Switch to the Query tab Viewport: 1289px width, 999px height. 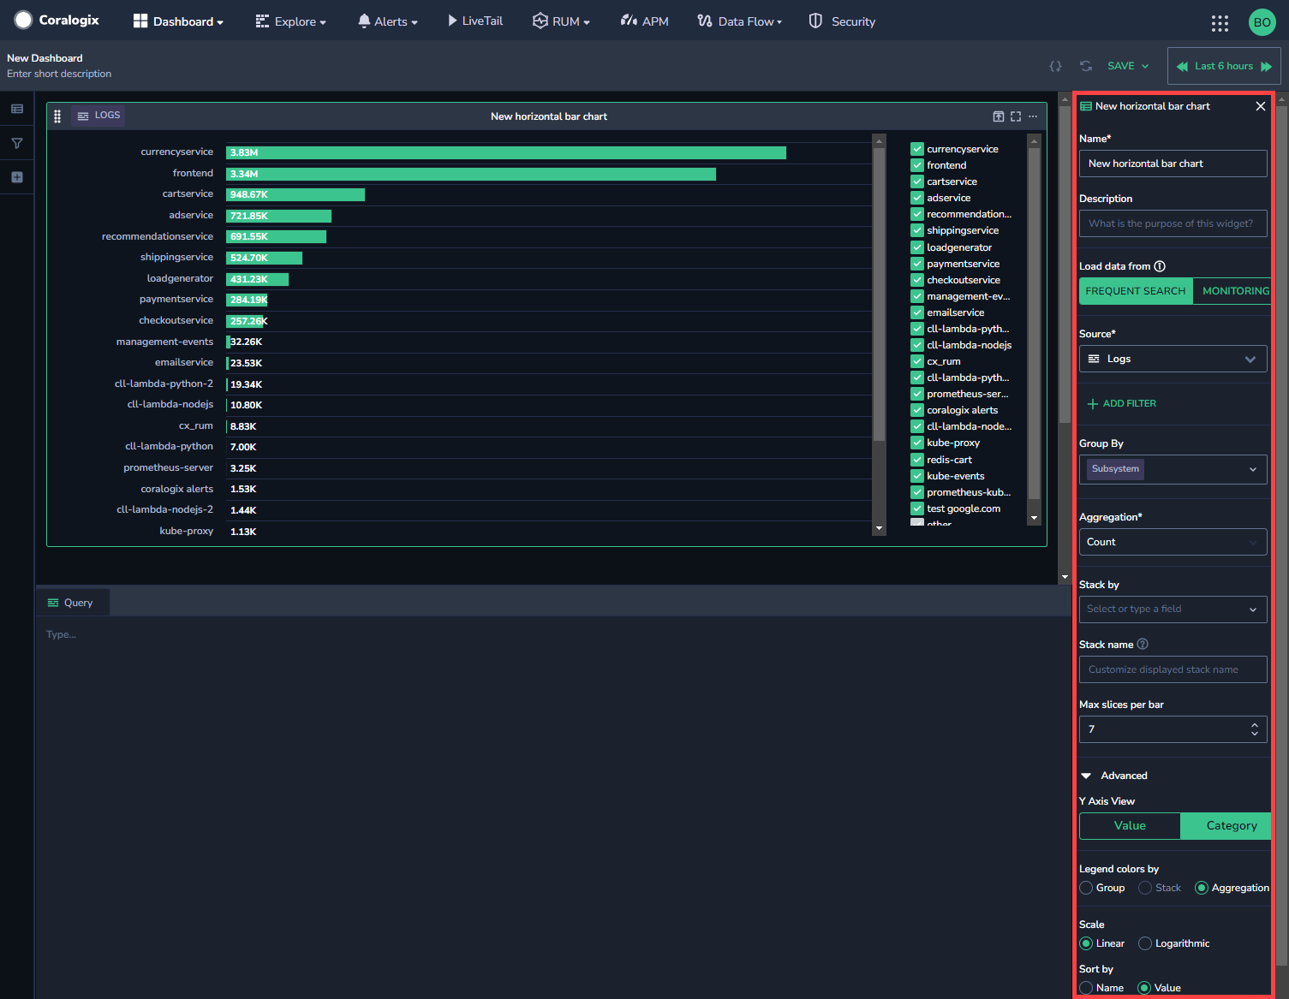tap(72, 603)
